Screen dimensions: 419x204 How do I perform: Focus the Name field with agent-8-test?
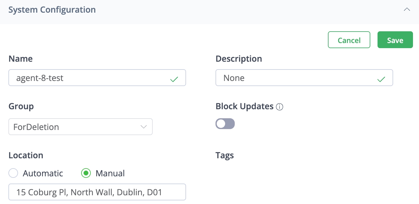point(90,78)
